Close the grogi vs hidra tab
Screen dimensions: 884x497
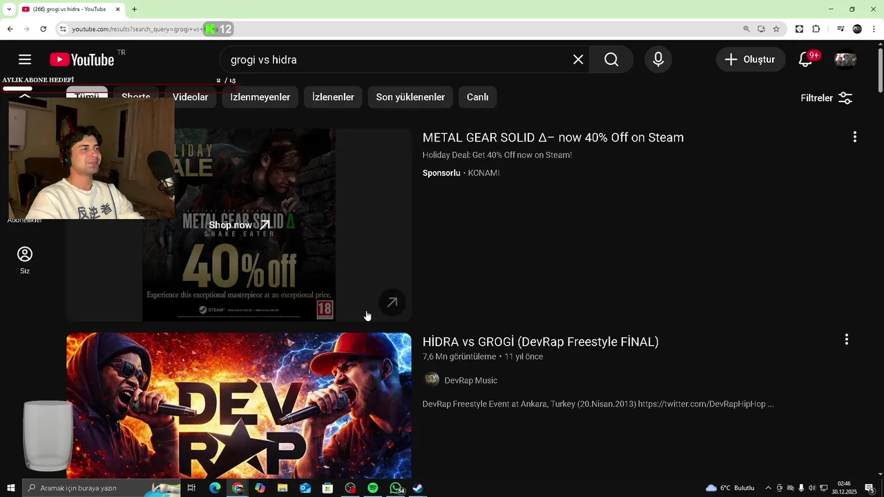[117, 9]
